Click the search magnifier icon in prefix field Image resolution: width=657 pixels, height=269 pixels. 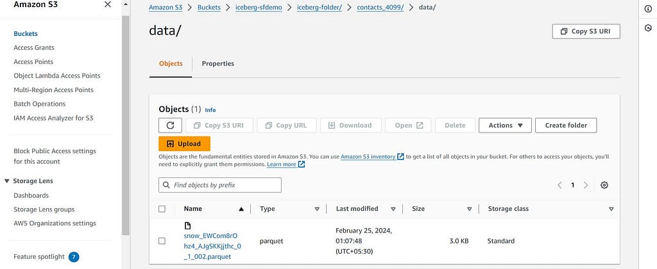(166, 185)
